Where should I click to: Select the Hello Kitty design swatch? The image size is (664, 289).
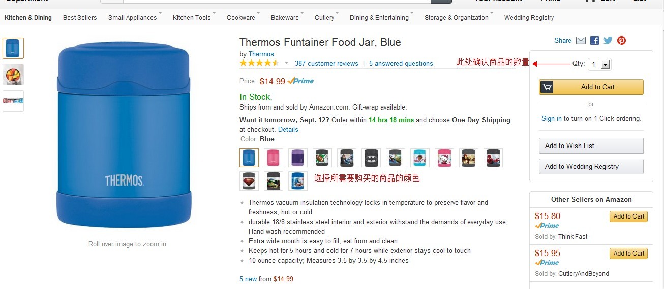pyautogui.click(x=445, y=158)
